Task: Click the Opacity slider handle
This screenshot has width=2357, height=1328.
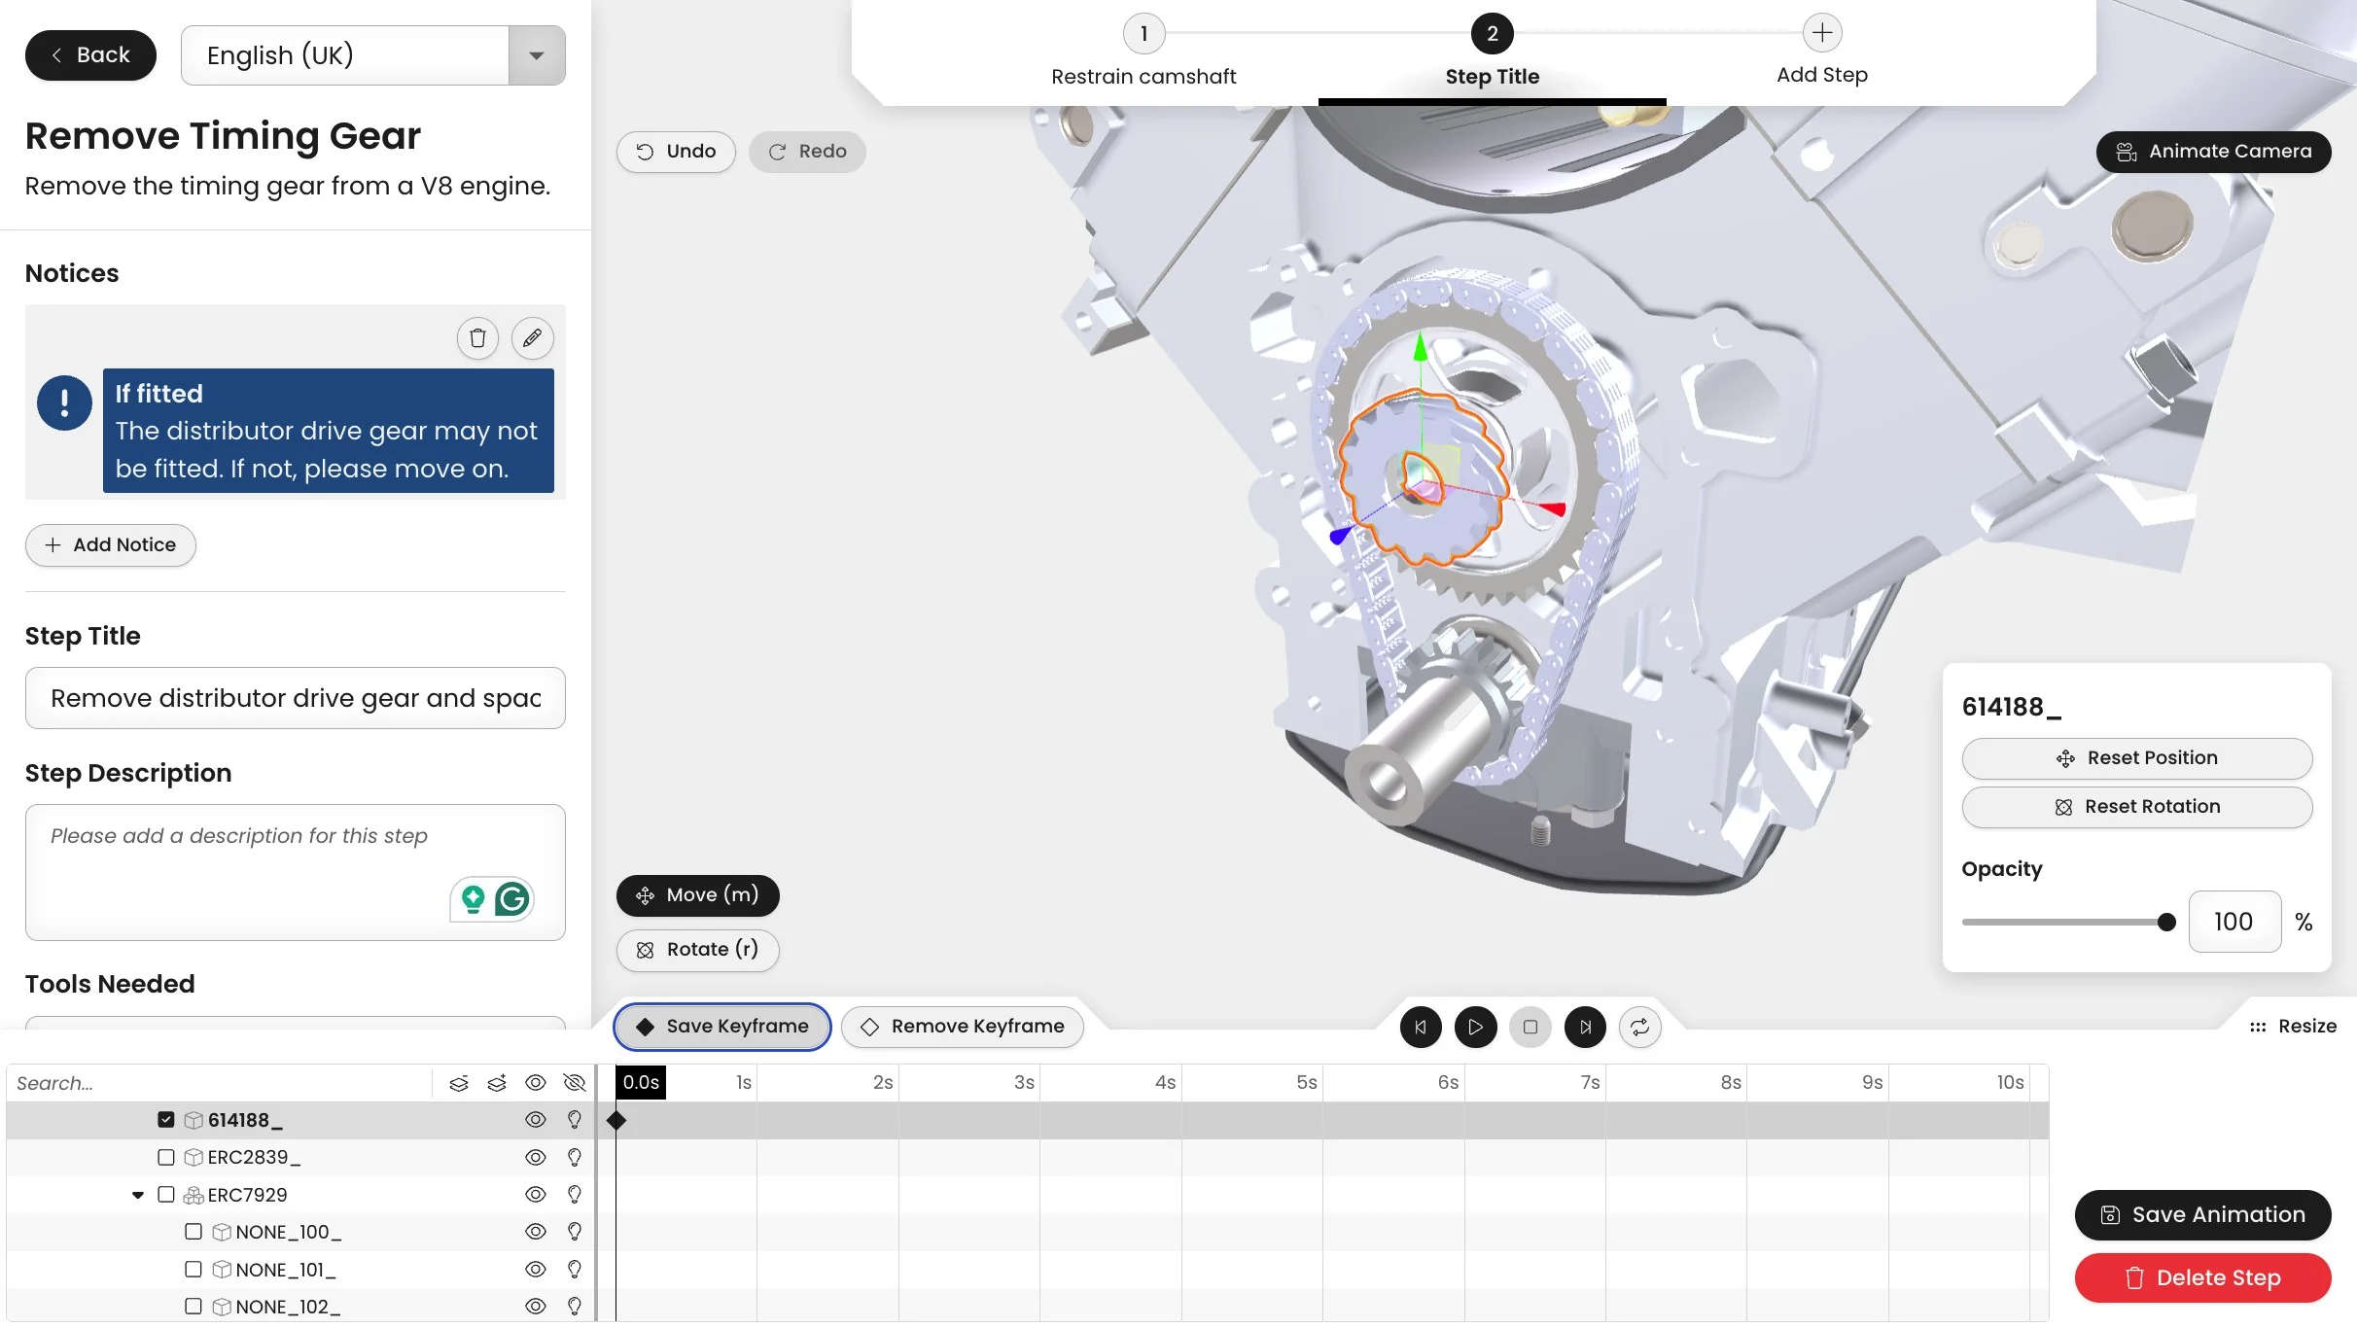Action: [2166, 922]
